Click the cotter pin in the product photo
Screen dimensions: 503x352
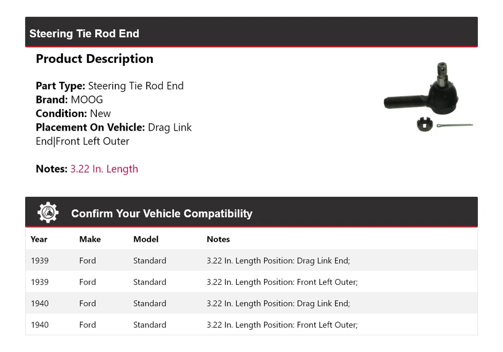click(454, 125)
